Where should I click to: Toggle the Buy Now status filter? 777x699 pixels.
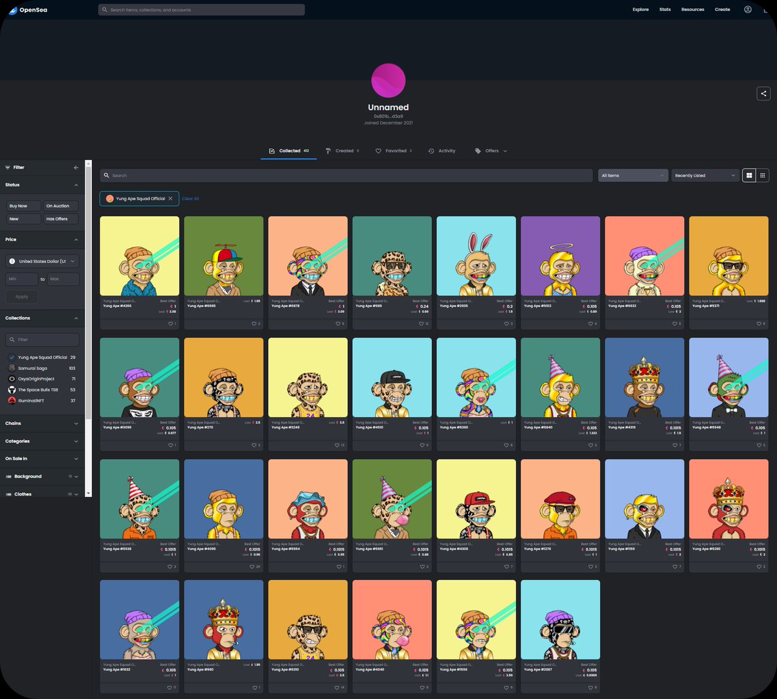pos(23,206)
